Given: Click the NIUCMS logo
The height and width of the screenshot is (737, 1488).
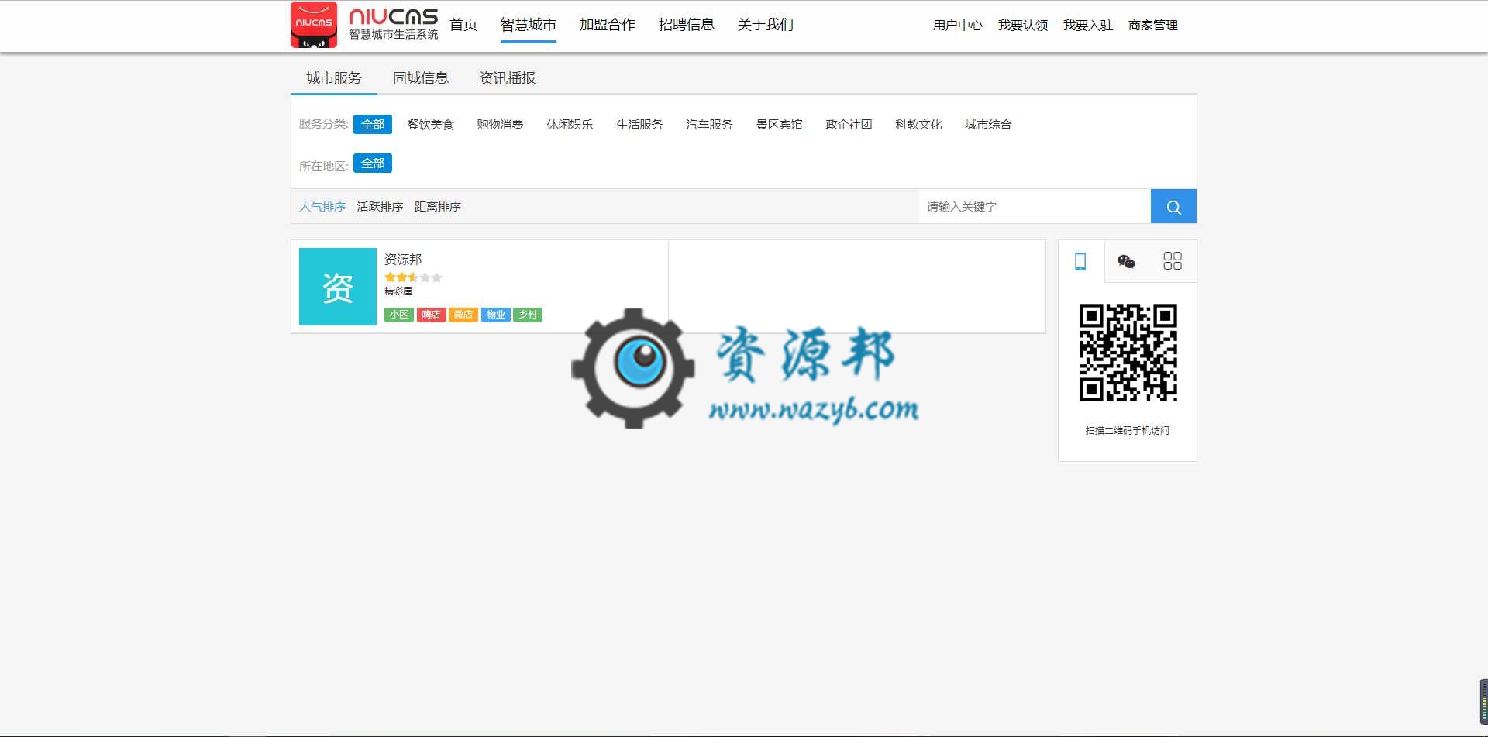Looking at the screenshot, I should (313, 25).
